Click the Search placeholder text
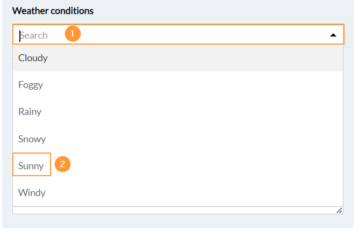The height and width of the screenshot is (232, 358). (34, 35)
